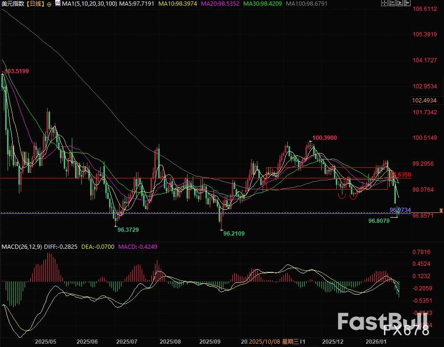Click the 100.3900 high price marker

click(324, 137)
